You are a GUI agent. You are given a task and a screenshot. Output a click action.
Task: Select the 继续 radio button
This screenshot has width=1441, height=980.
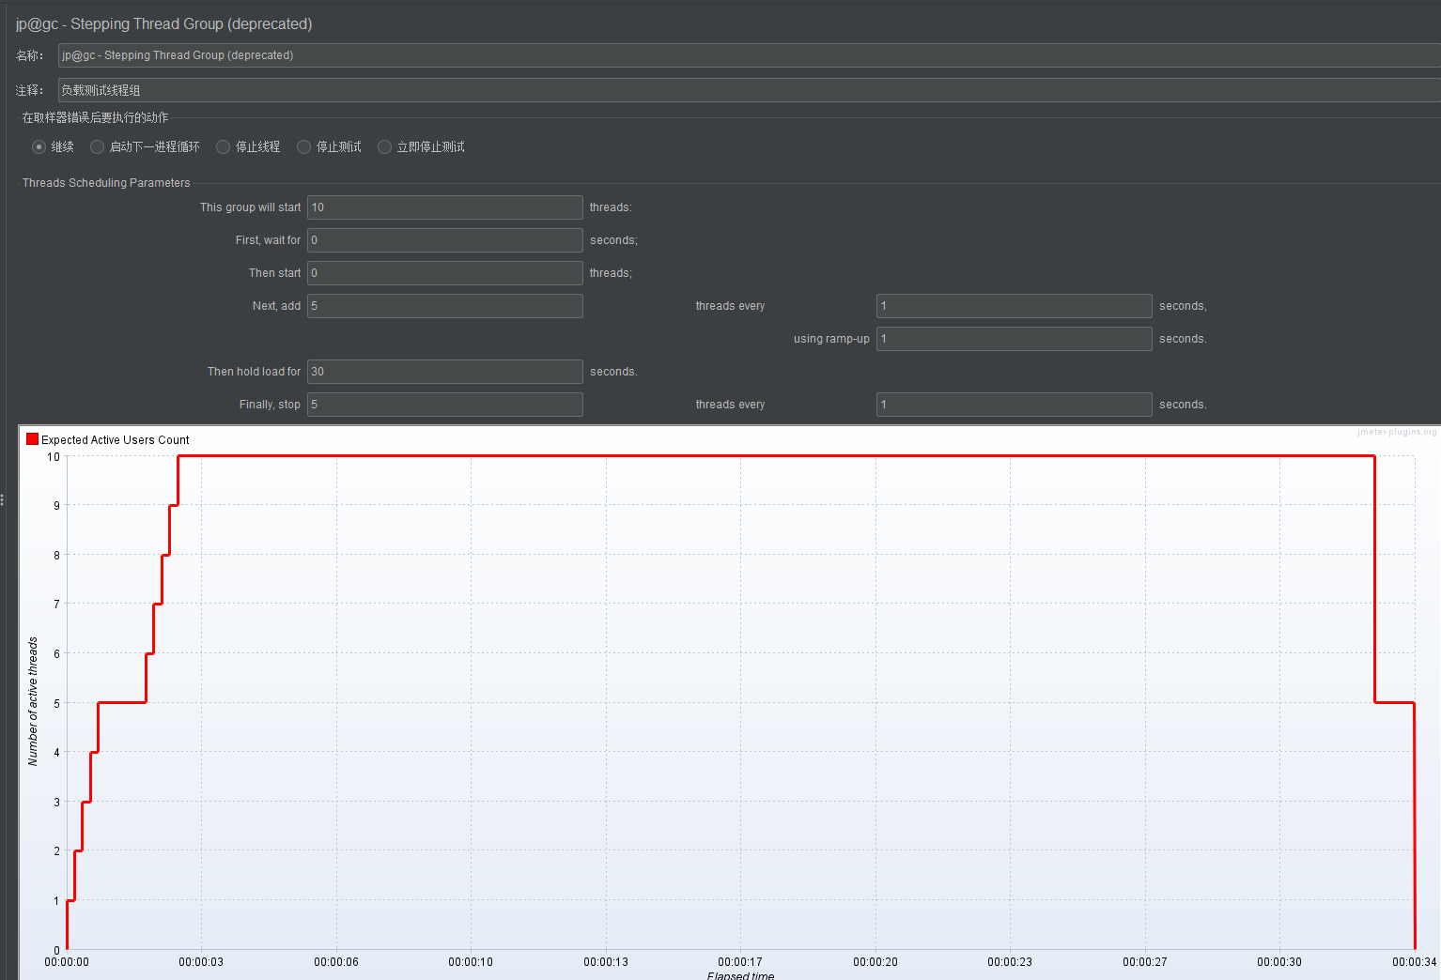point(39,146)
